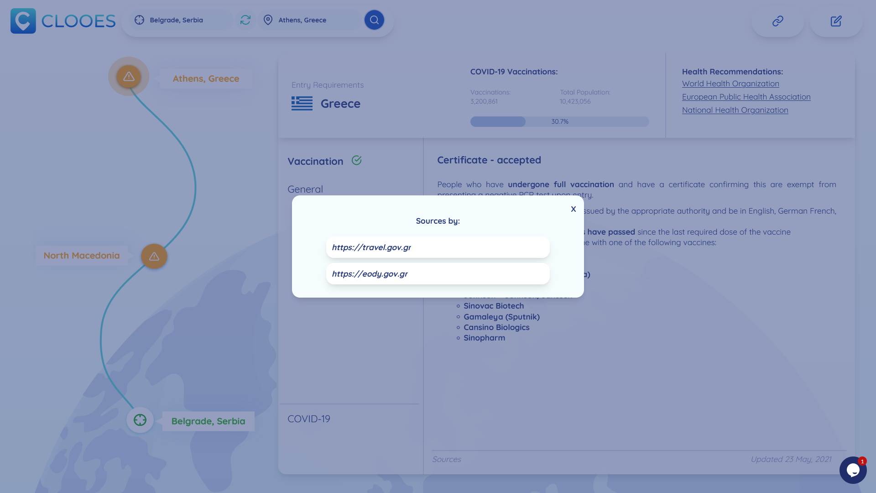The image size is (876, 493).
Task: Swap origin and destination with arrows icon
Action: [245, 20]
